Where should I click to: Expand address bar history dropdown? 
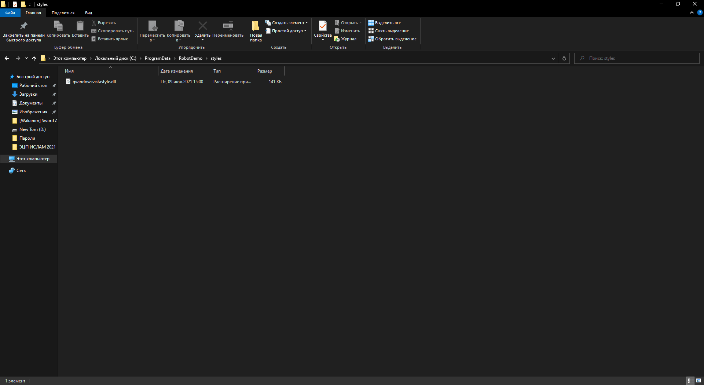[x=553, y=58]
